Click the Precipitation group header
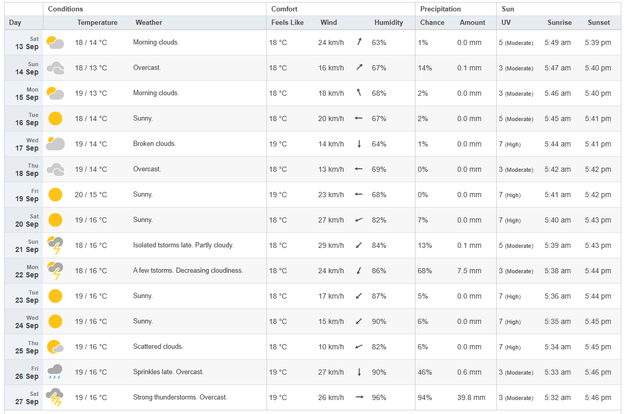 (440, 9)
